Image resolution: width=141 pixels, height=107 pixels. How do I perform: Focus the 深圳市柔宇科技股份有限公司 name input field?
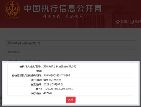pyautogui.click(x=70, y=43)
